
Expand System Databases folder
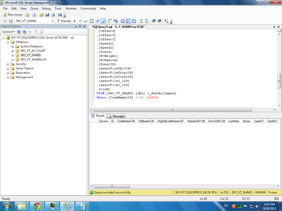click(x=13, y=47)
